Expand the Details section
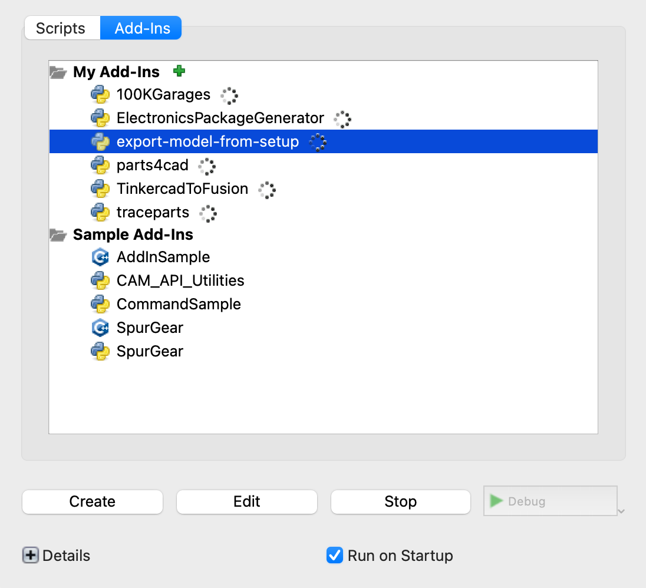The image size is (646, 588). [31, 556]
